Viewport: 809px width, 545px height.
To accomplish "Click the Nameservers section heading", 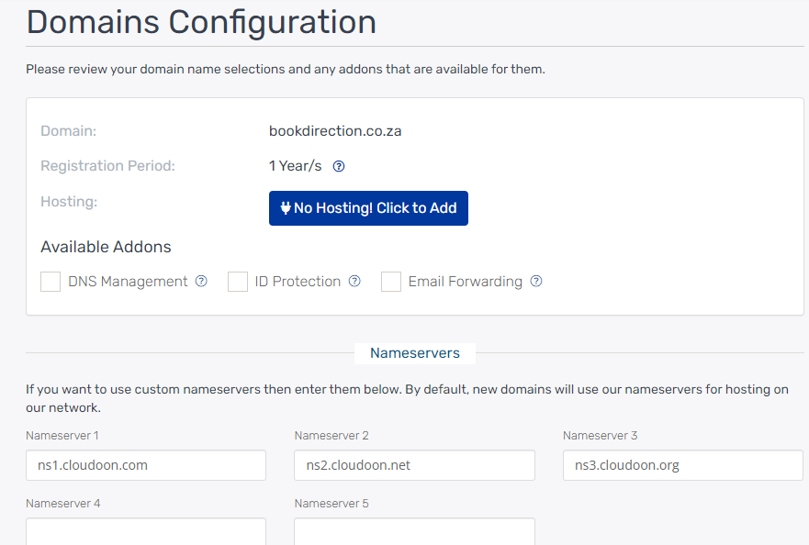I will point(415,352).
